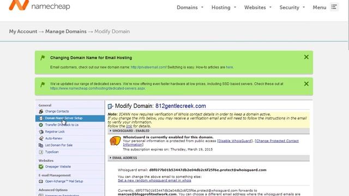This screenshot has height=196, width=349.
Task: Click the Auto-Renew icon
Action: (41, 138)
